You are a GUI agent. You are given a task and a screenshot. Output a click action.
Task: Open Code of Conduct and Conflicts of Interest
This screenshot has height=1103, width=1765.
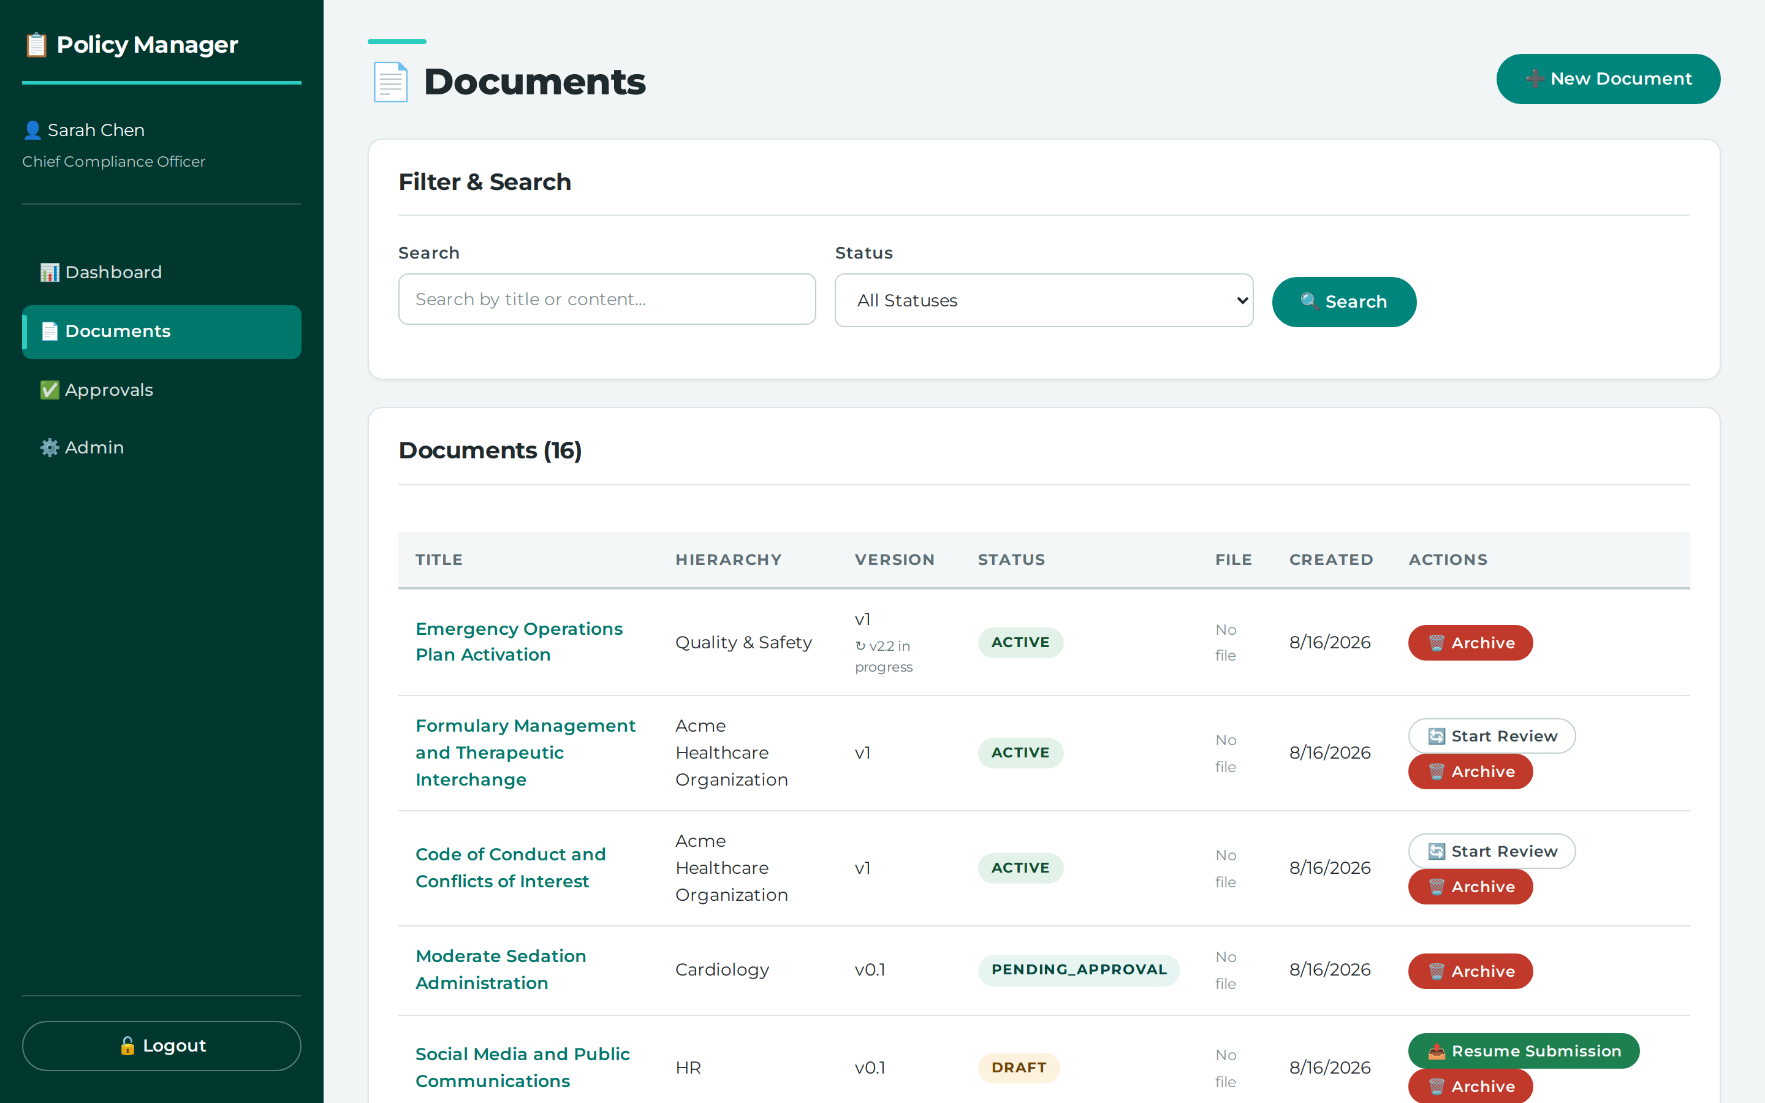[x=511, y=867]
